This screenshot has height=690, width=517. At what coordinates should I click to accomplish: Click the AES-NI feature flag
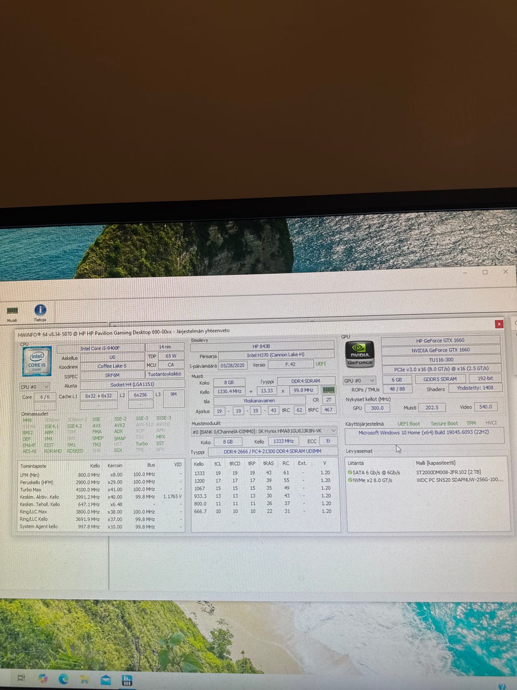pyautogui.click(x=30, y=451)
